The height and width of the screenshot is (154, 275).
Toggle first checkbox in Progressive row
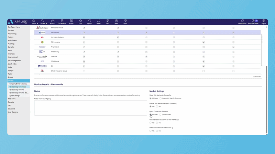tap(84, 47)
